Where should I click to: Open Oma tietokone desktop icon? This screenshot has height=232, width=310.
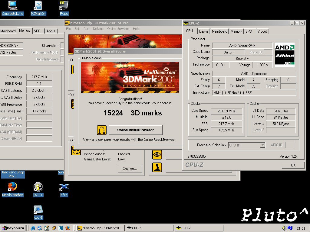[x=12, y=8]
